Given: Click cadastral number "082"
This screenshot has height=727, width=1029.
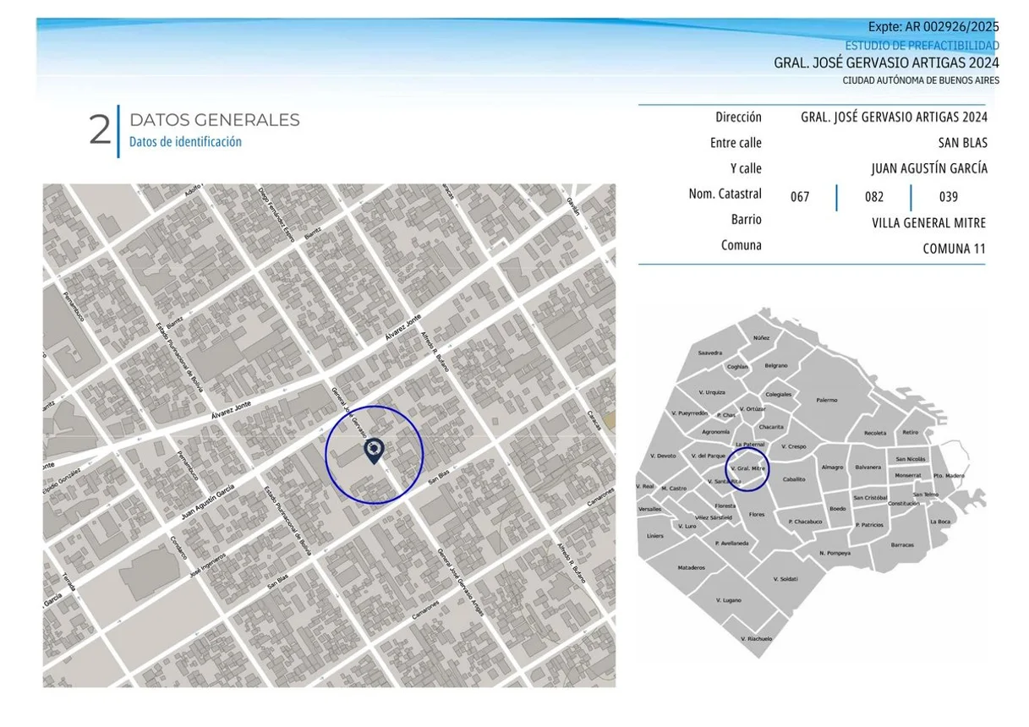Looking at the screenshot, I should click(x=874, y=197).
